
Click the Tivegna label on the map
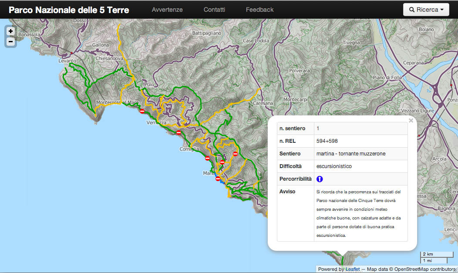pyautogui.click(x=351, y=43)
